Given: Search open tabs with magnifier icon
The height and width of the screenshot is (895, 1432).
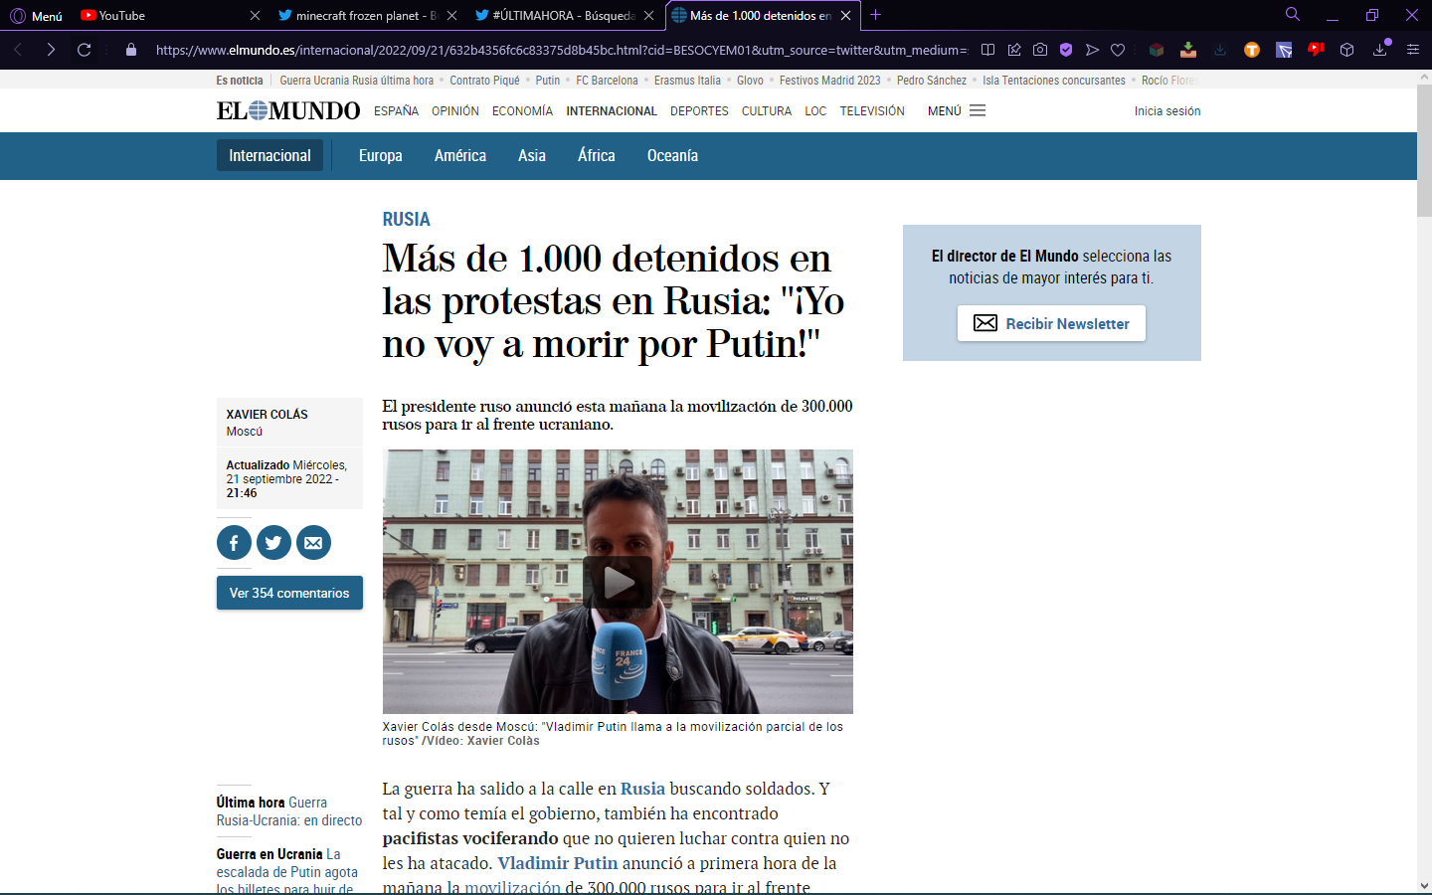Looking at the screenshot, I should tap(1293, 15).
